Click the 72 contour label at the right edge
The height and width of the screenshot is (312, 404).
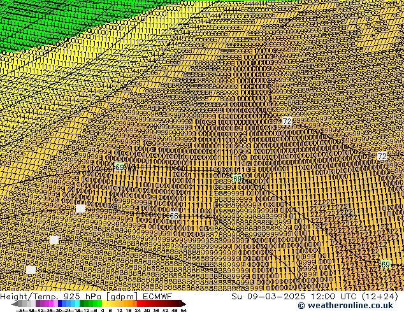(x=382, y=156)
